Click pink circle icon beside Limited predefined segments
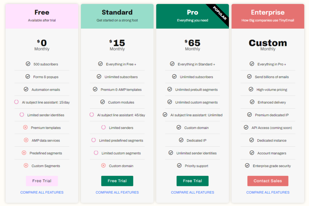This screenshot has width=309, height=206. pos(94,140)
